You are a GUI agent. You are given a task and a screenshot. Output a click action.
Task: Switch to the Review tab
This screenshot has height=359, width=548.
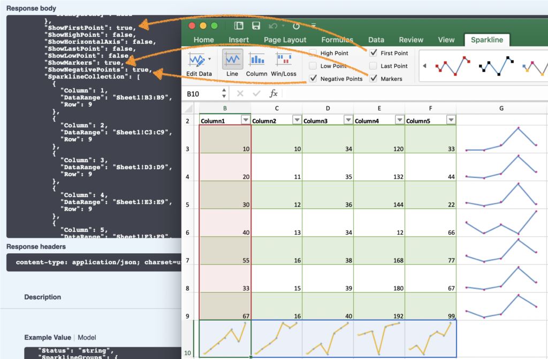coord(411,40)
